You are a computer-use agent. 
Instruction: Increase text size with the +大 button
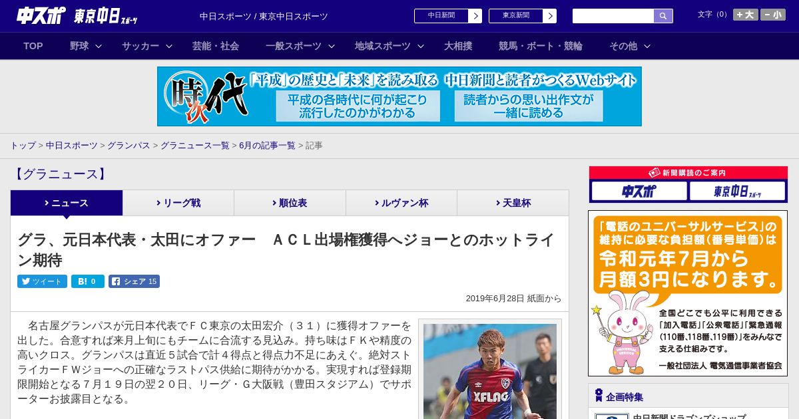[x=746, y=15]
